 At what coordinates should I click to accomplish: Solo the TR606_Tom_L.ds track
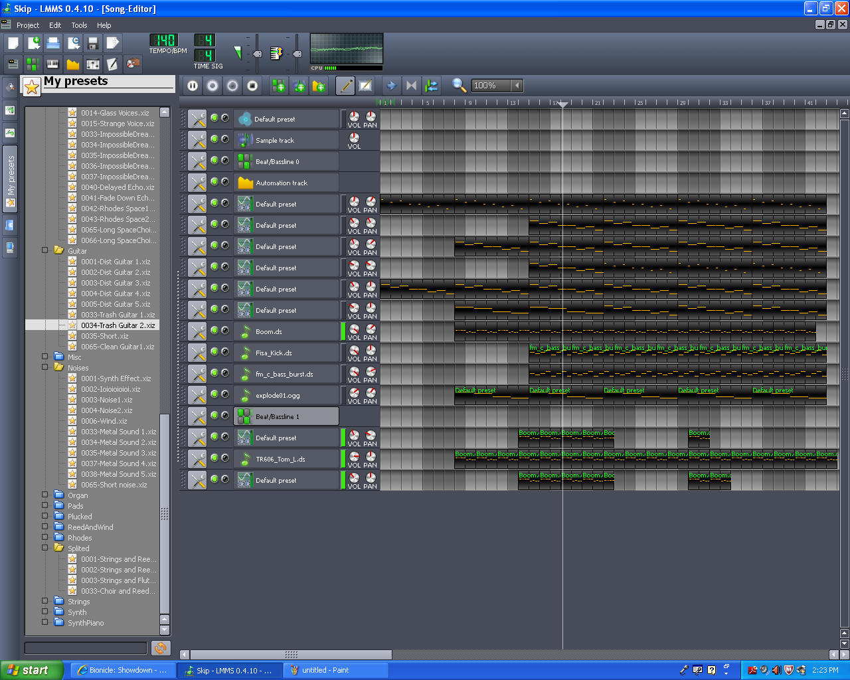[x=224, y=458]
